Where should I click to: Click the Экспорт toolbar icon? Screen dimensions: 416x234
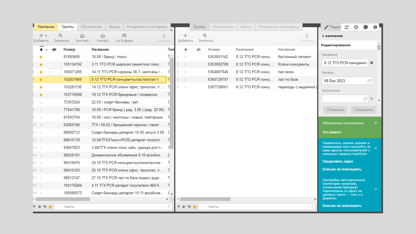(x=82, y=36)
